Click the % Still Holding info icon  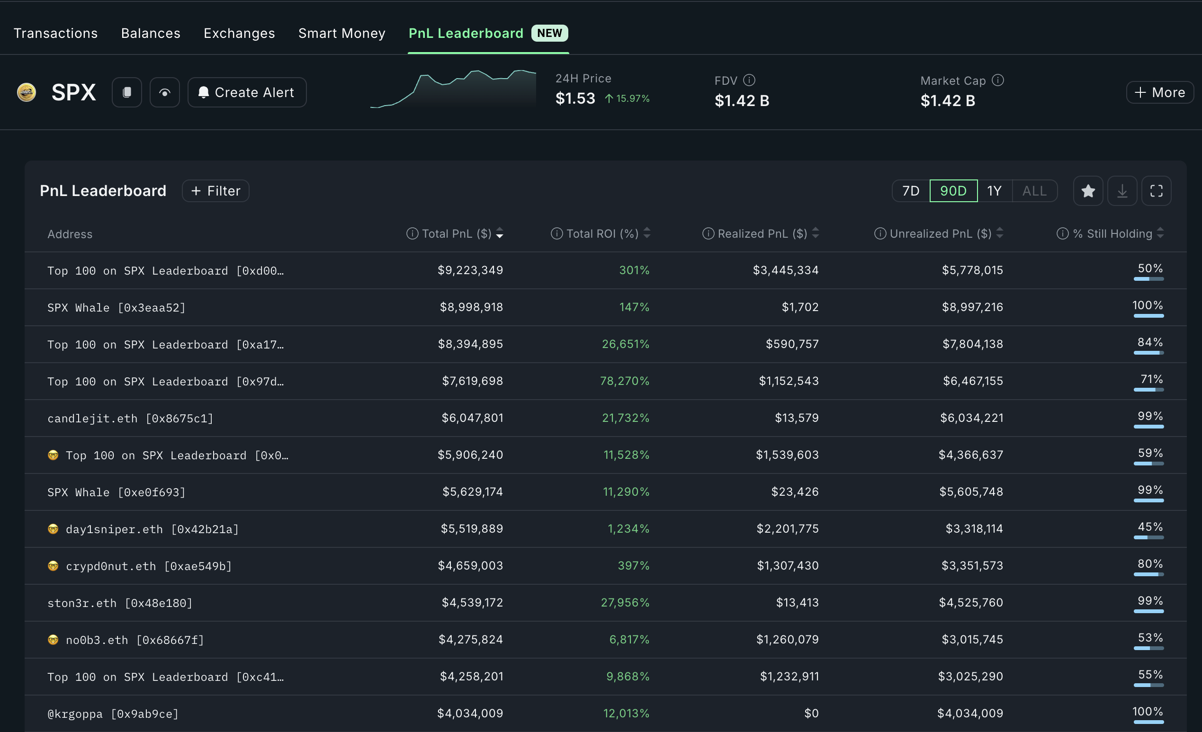tap(1062, 233)
